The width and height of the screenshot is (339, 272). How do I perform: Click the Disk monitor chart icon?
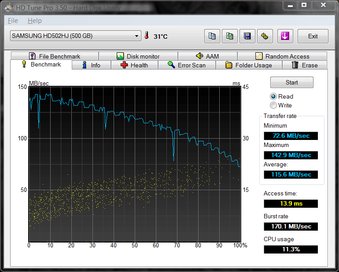pos(120,56)
